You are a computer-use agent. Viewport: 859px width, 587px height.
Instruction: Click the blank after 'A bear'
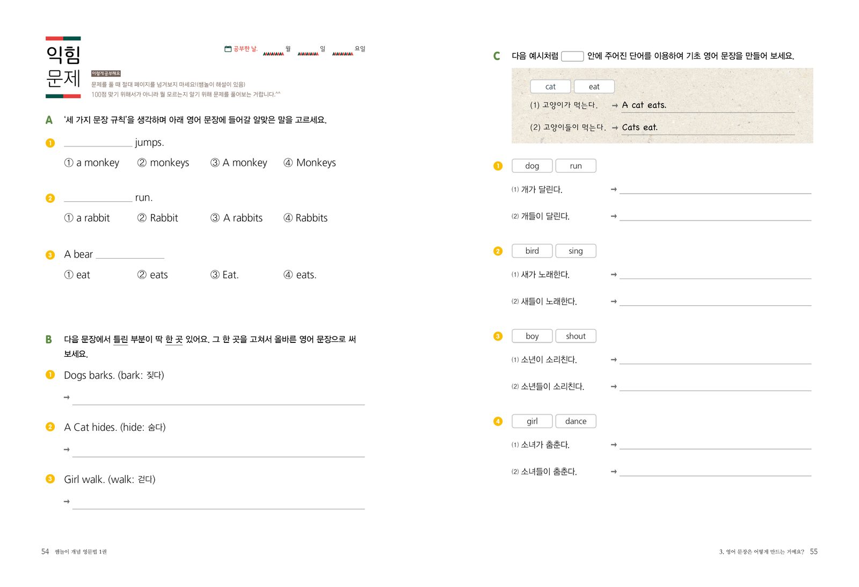pyautogui.click(x=130, y=257)
